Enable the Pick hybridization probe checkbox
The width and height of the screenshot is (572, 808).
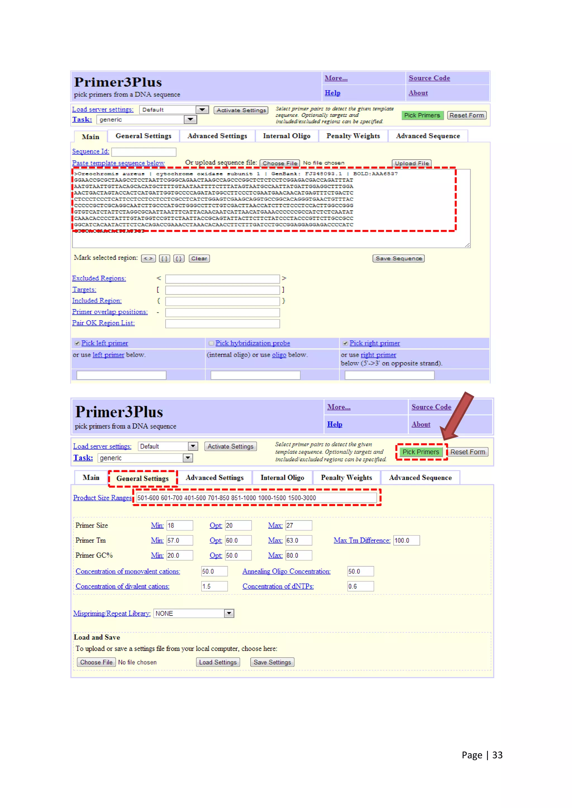[211, 343]
